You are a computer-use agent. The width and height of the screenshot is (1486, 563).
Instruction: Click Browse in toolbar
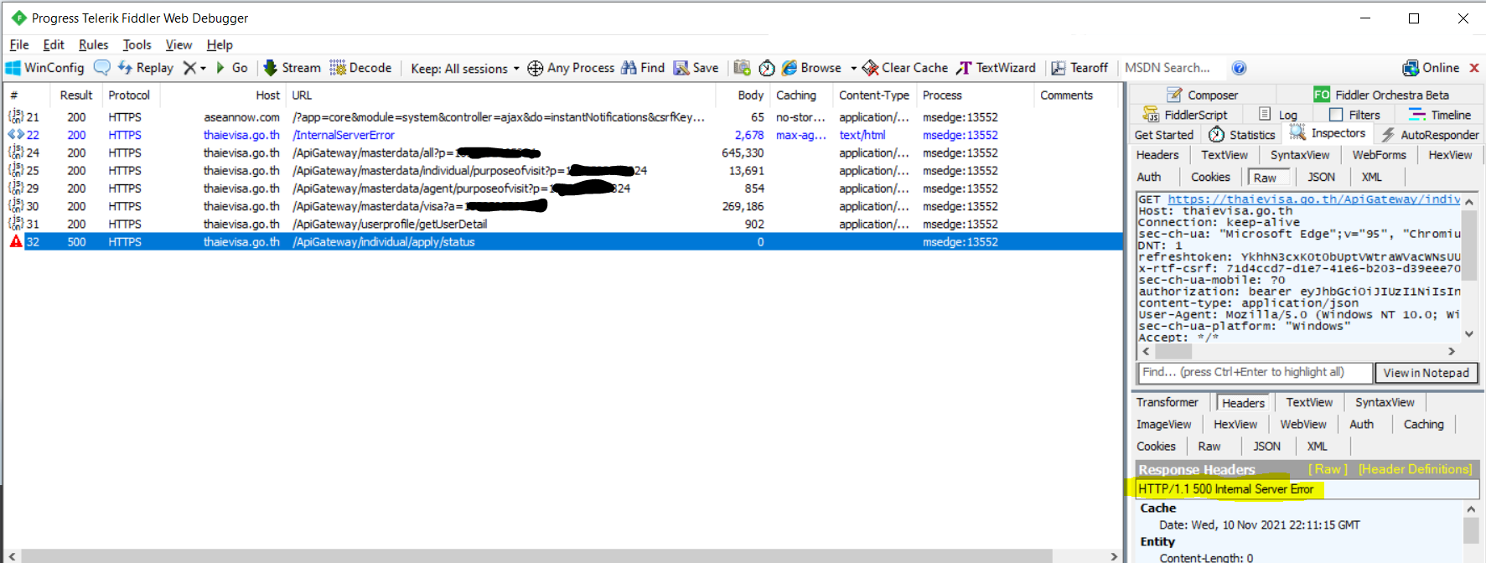811,68
